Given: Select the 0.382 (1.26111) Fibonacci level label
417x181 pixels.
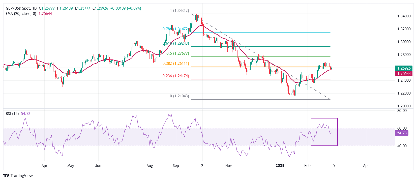Looking at the screenshot, I should (176, 64).
